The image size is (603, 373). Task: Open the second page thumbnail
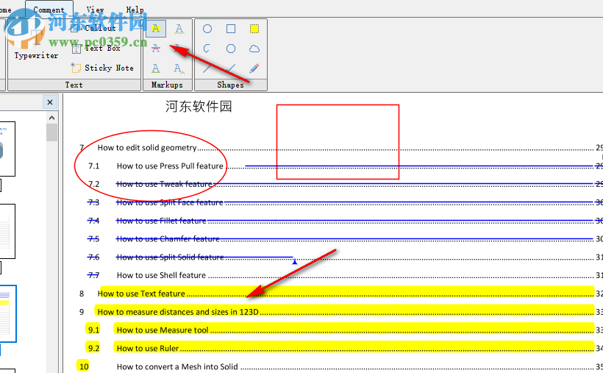click(x=7, y=231)
